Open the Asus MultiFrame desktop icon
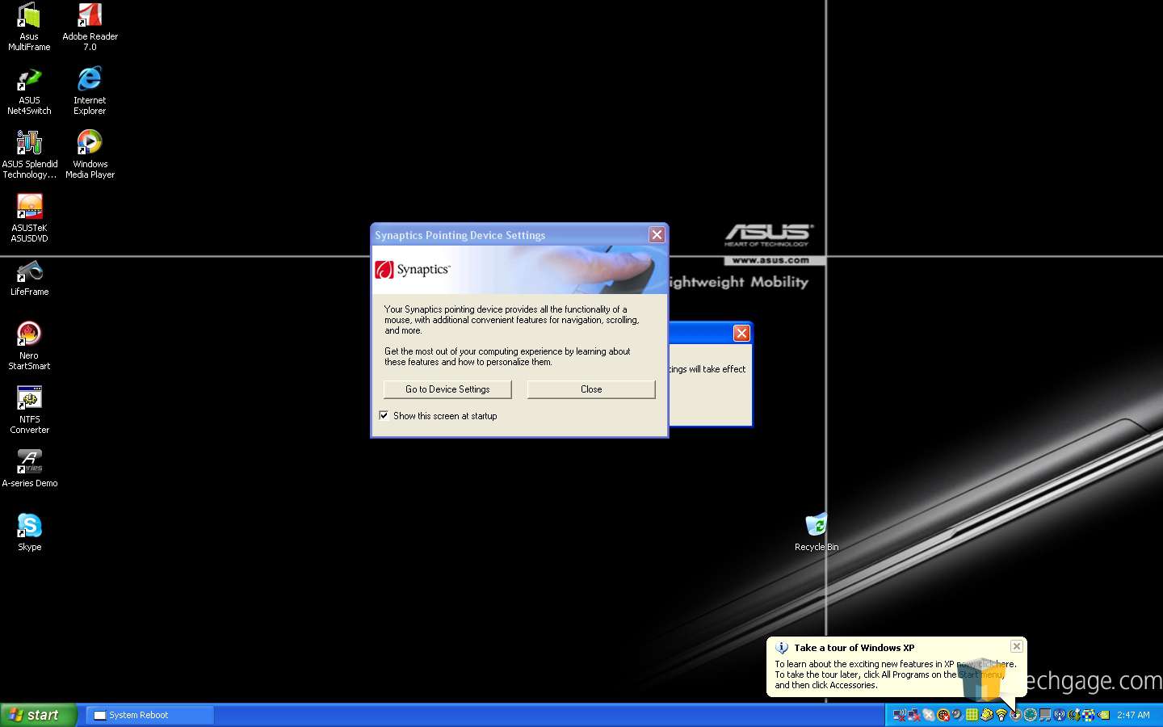 coord(29,27)
